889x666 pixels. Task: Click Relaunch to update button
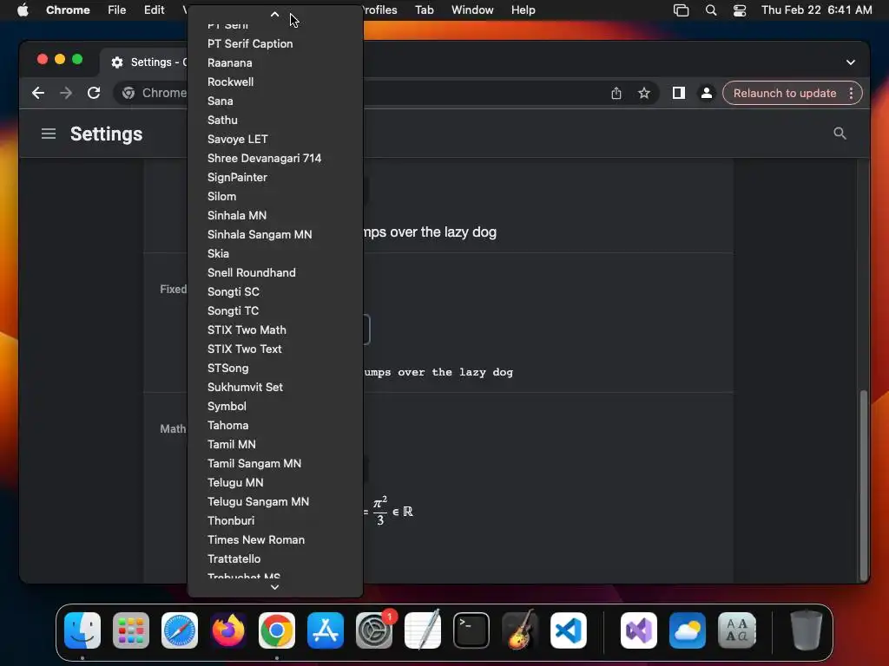click(785, 93)
